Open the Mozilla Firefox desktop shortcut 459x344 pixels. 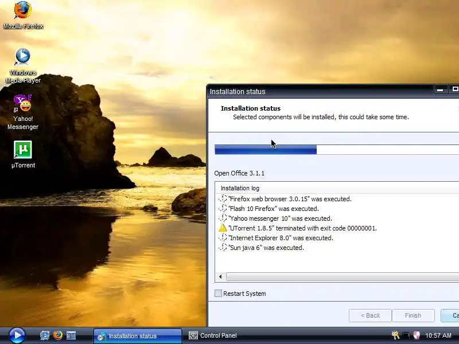pyautogui.click(x=23, y=15)
